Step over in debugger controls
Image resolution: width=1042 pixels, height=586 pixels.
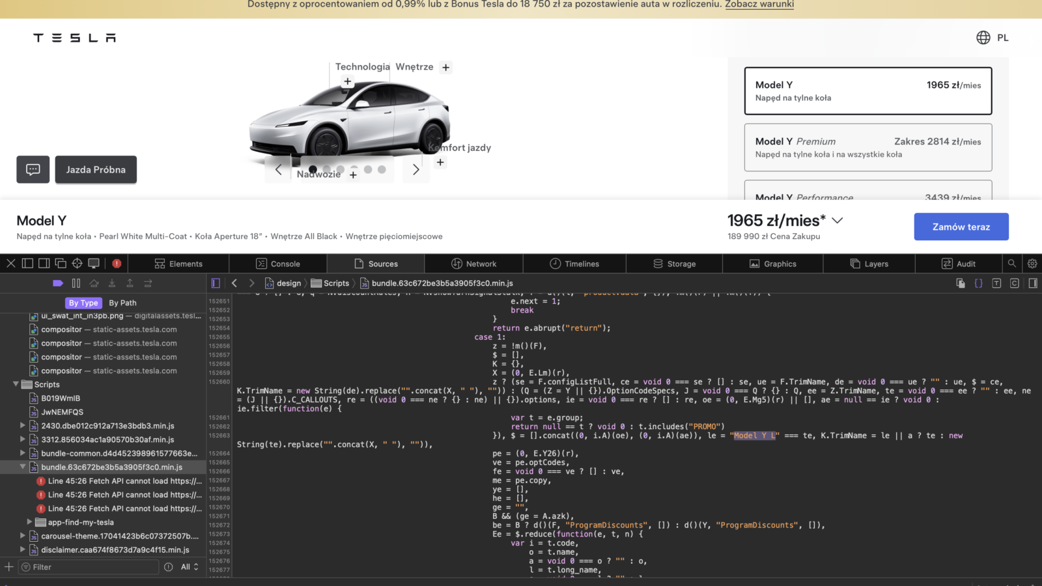94,283
